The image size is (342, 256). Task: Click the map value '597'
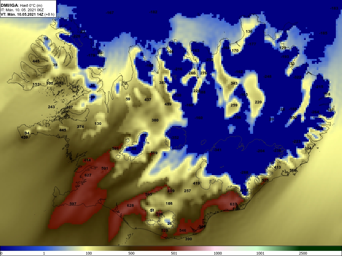click(x=73, y=204)
